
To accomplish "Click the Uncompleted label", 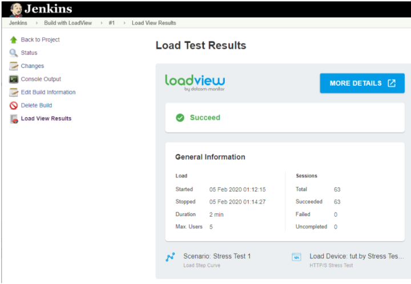I will (312, 226).
